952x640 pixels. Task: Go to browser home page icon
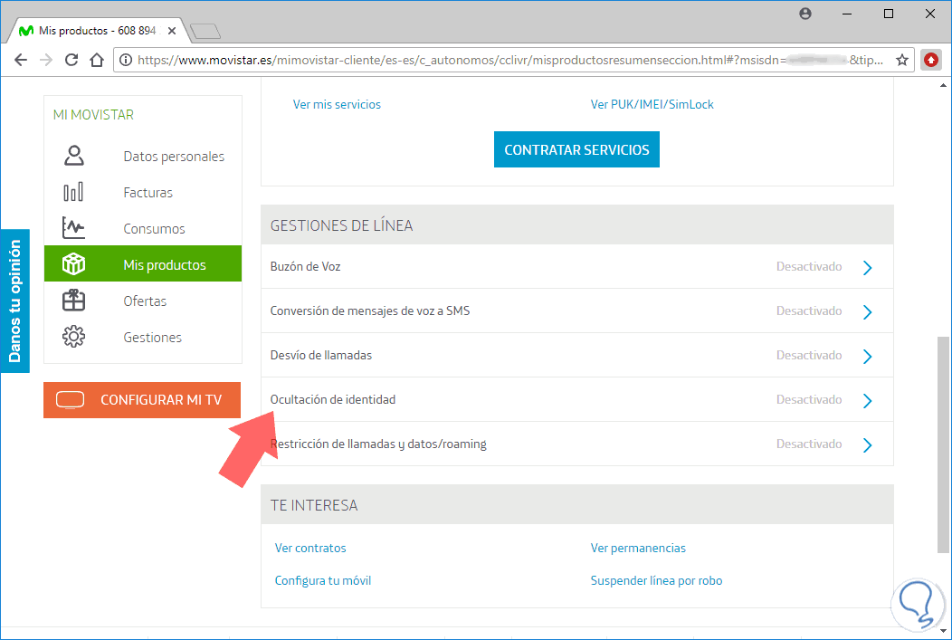point(97,60)
